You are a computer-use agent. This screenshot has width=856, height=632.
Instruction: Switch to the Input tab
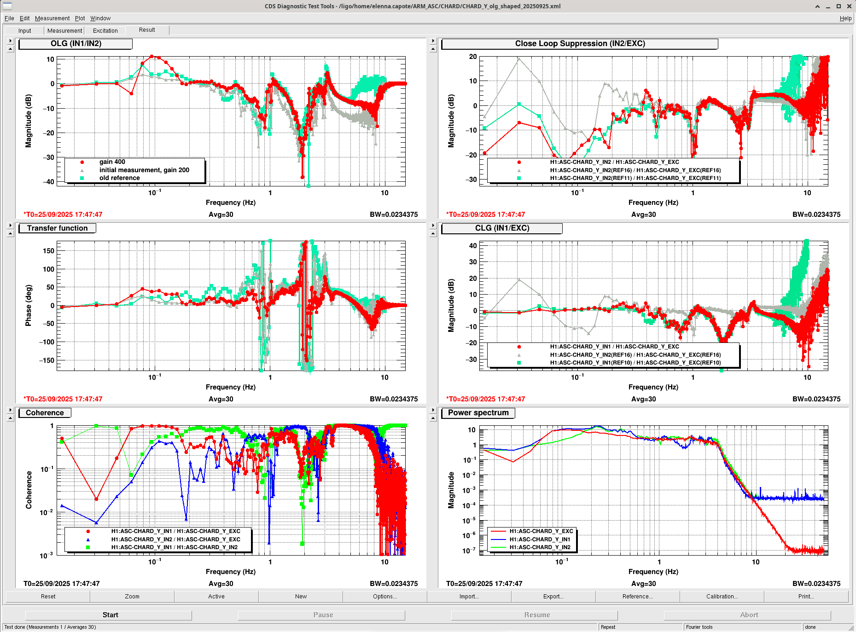(25, 31)
